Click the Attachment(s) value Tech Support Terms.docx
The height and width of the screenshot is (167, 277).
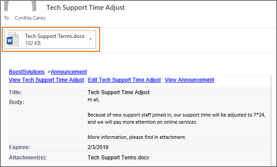[x=118, y=158]
